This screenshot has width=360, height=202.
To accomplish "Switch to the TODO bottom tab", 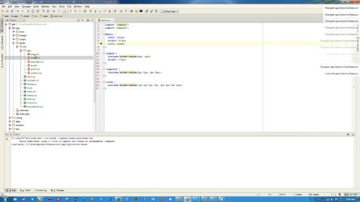I will pyautogui.click(x=25, y=190).
